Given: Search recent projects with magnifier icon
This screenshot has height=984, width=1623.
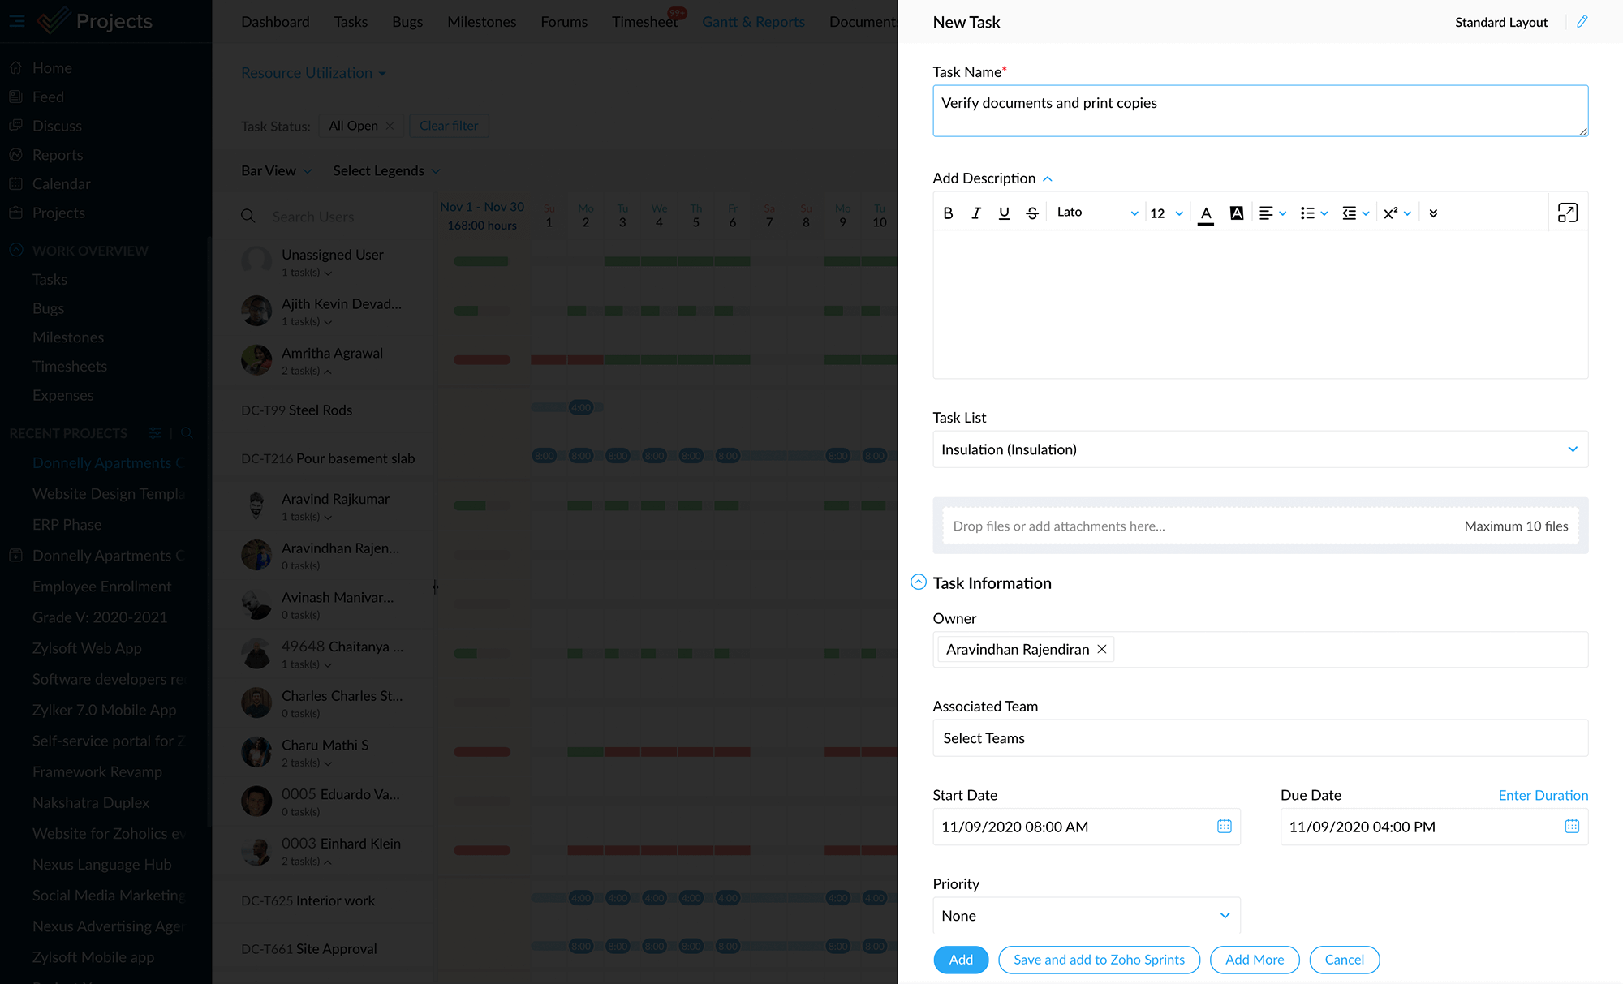Looking at the screenshot, I should [x=187, y=433].
